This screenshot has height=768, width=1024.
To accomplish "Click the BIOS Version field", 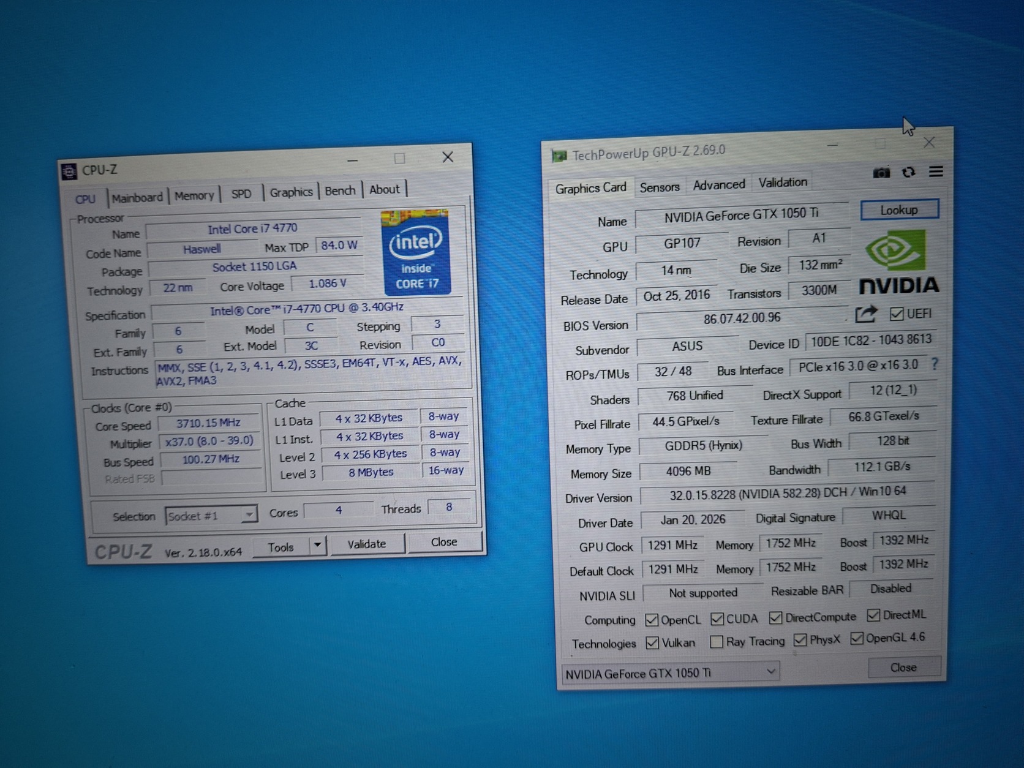I will [742, 318].
